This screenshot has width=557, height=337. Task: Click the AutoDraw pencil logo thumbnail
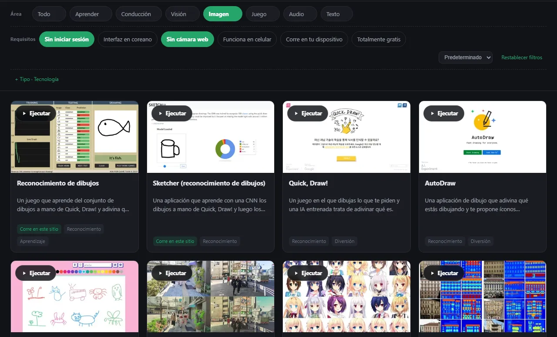tap(483, 137)
